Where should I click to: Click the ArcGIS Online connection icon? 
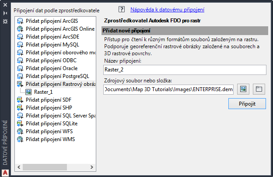tap(20, 29)
